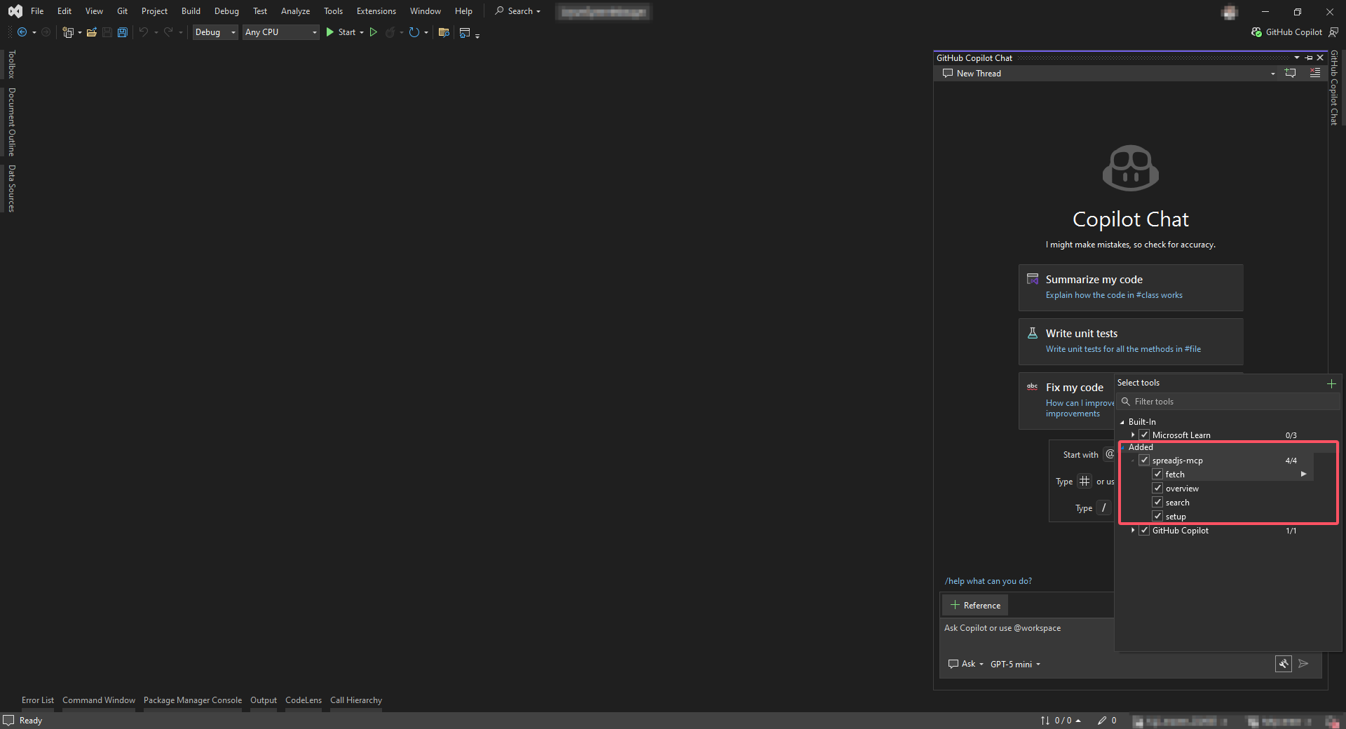Click the send arrow in chat input
Viewport: 1346px width, 729px height.
pos(1303,664)
